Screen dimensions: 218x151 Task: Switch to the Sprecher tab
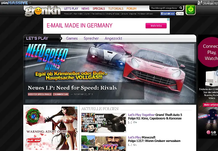coord(91,38)
